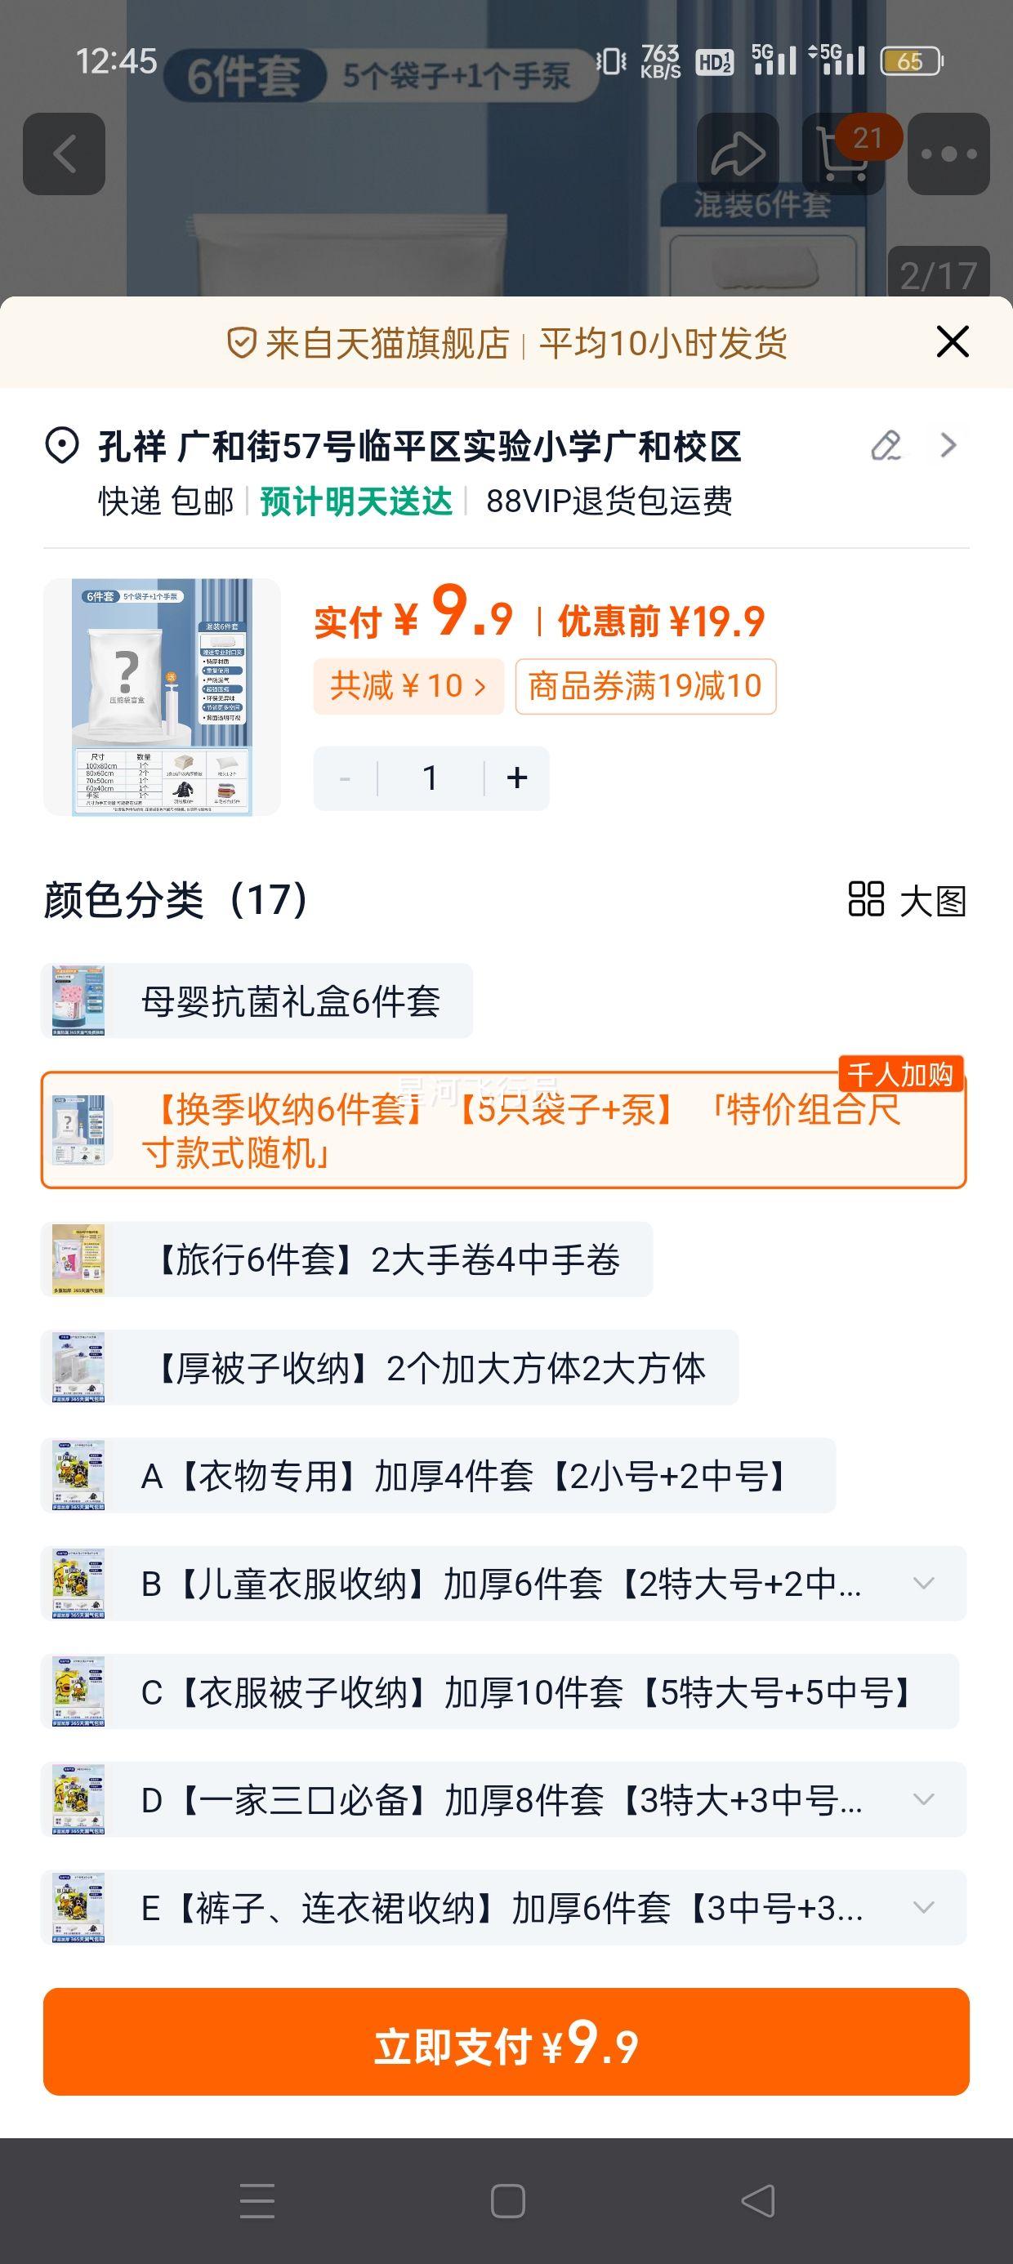
Task: Increase quantity with plus button
Action: click(517, 778)
